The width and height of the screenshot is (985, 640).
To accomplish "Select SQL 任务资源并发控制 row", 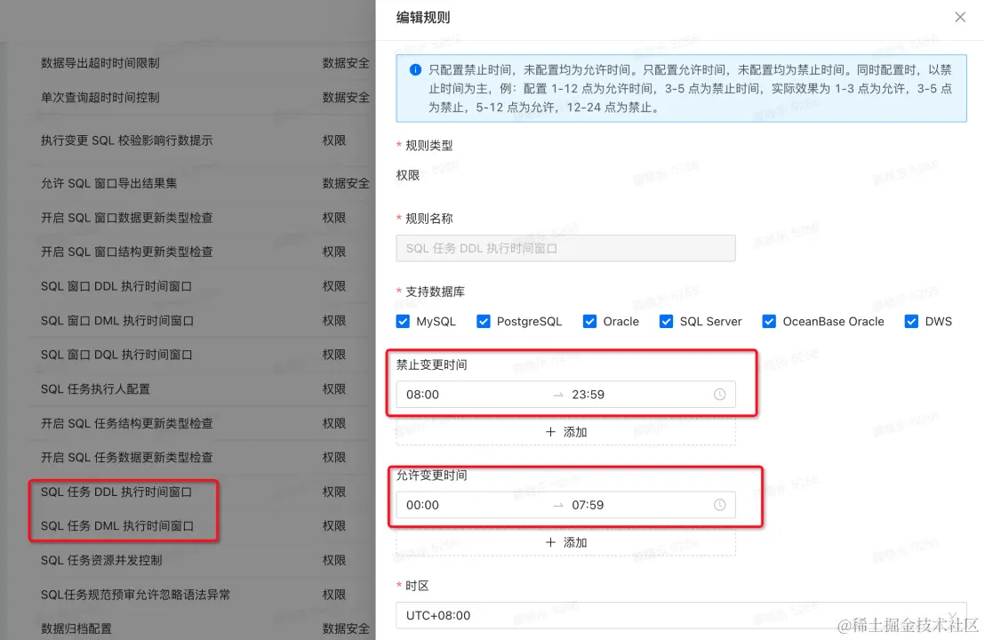I will (201, 560).
